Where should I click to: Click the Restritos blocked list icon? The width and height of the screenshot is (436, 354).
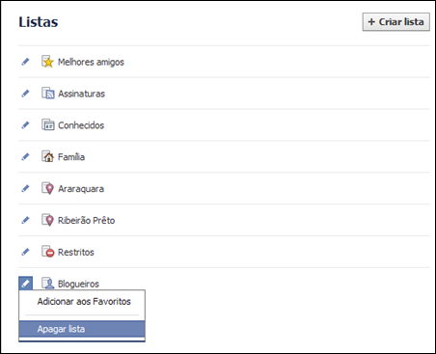point(47,252)
